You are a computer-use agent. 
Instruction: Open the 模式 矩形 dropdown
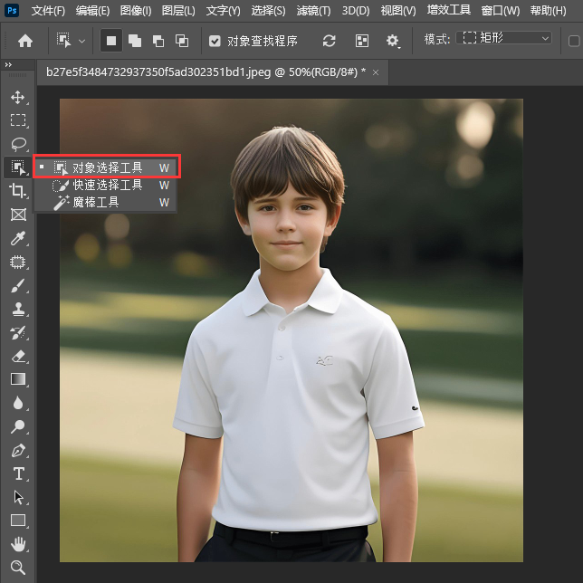504,39
